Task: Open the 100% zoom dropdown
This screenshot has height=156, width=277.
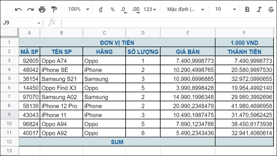Action: pyautogui.click(x=79, y=9)
